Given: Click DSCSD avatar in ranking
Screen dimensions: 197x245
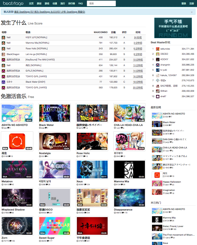Looking at the screenshot, I should point(158,54).
